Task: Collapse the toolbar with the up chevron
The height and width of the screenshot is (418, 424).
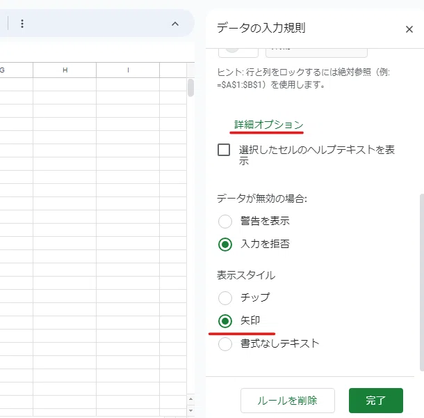Action: coord(175,24)
